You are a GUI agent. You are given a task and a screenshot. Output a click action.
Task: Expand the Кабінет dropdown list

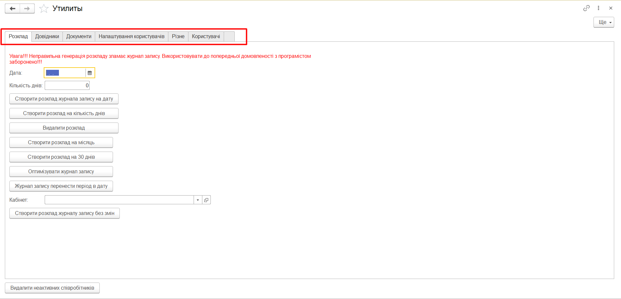pos(198,200)
